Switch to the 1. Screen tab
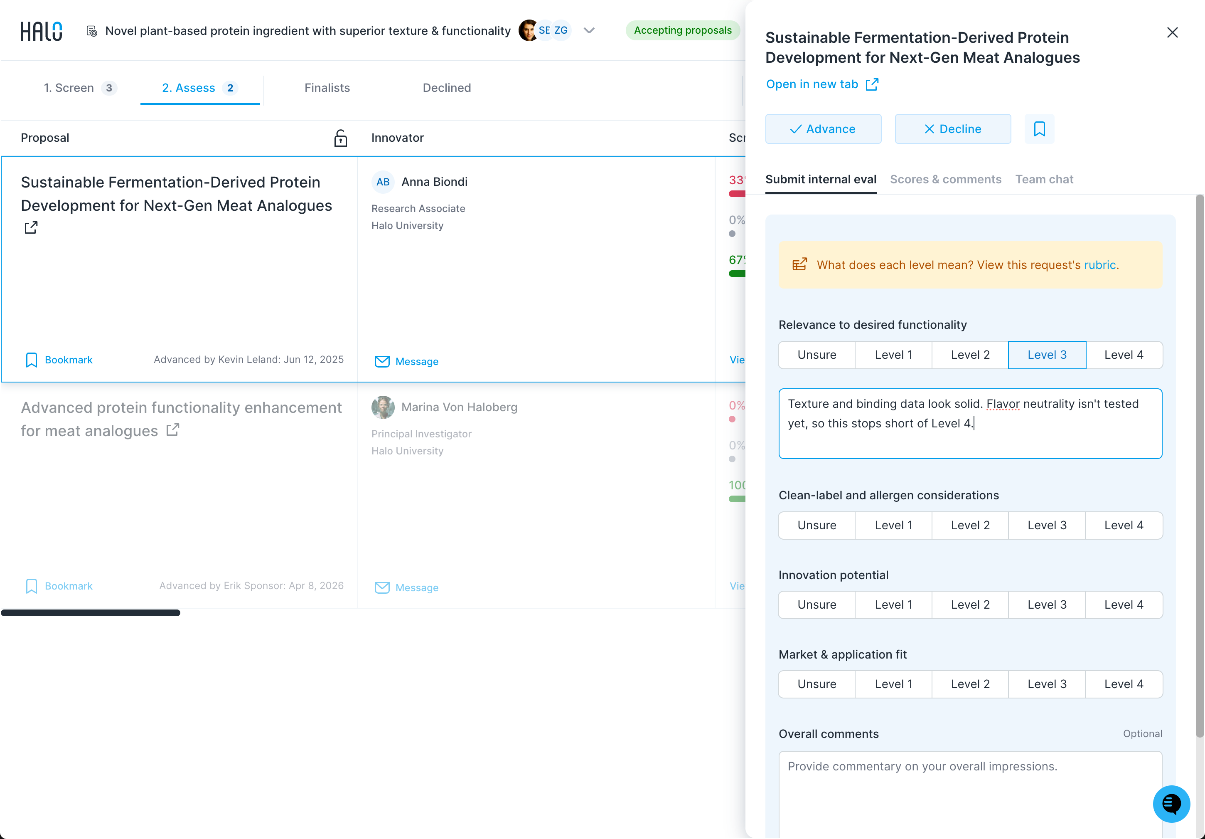 (x=80, y=88)
